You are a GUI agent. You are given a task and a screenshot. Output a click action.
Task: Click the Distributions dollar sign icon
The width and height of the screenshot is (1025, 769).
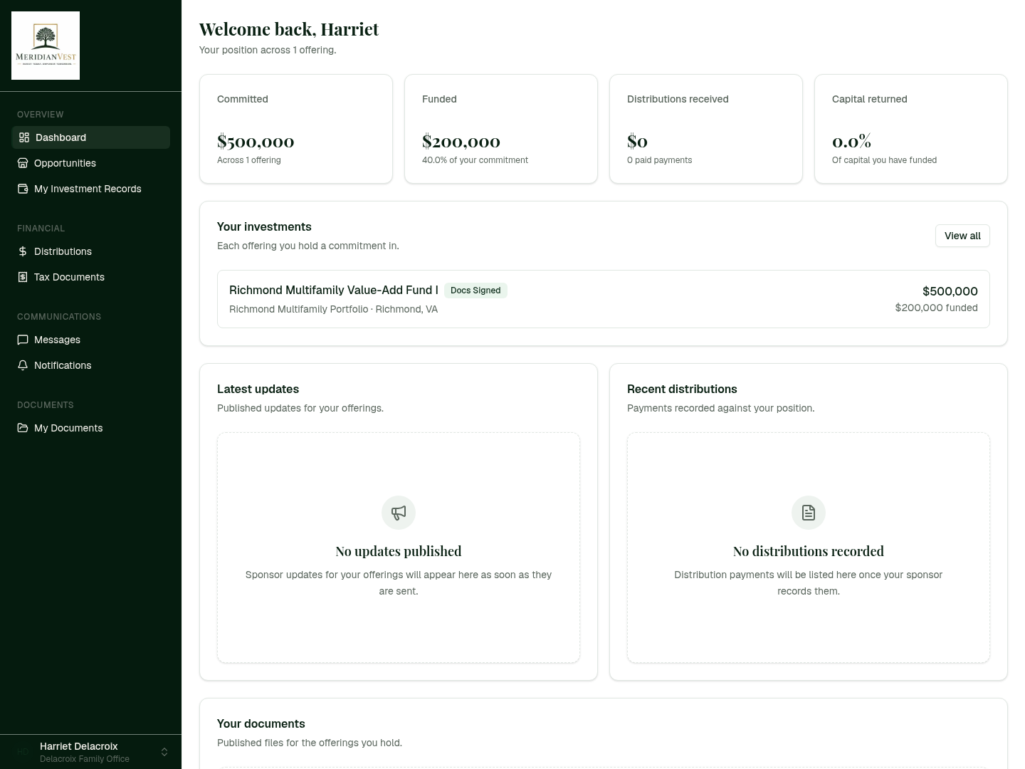(23, 251)
